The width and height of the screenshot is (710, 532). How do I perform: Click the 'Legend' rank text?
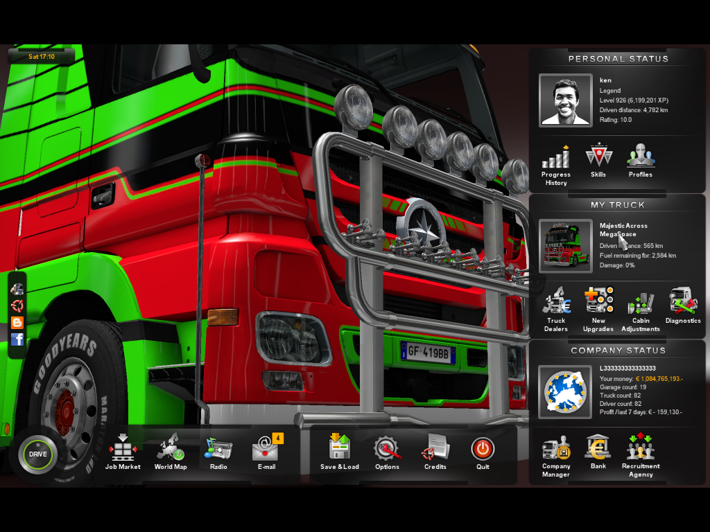(610, 91)
